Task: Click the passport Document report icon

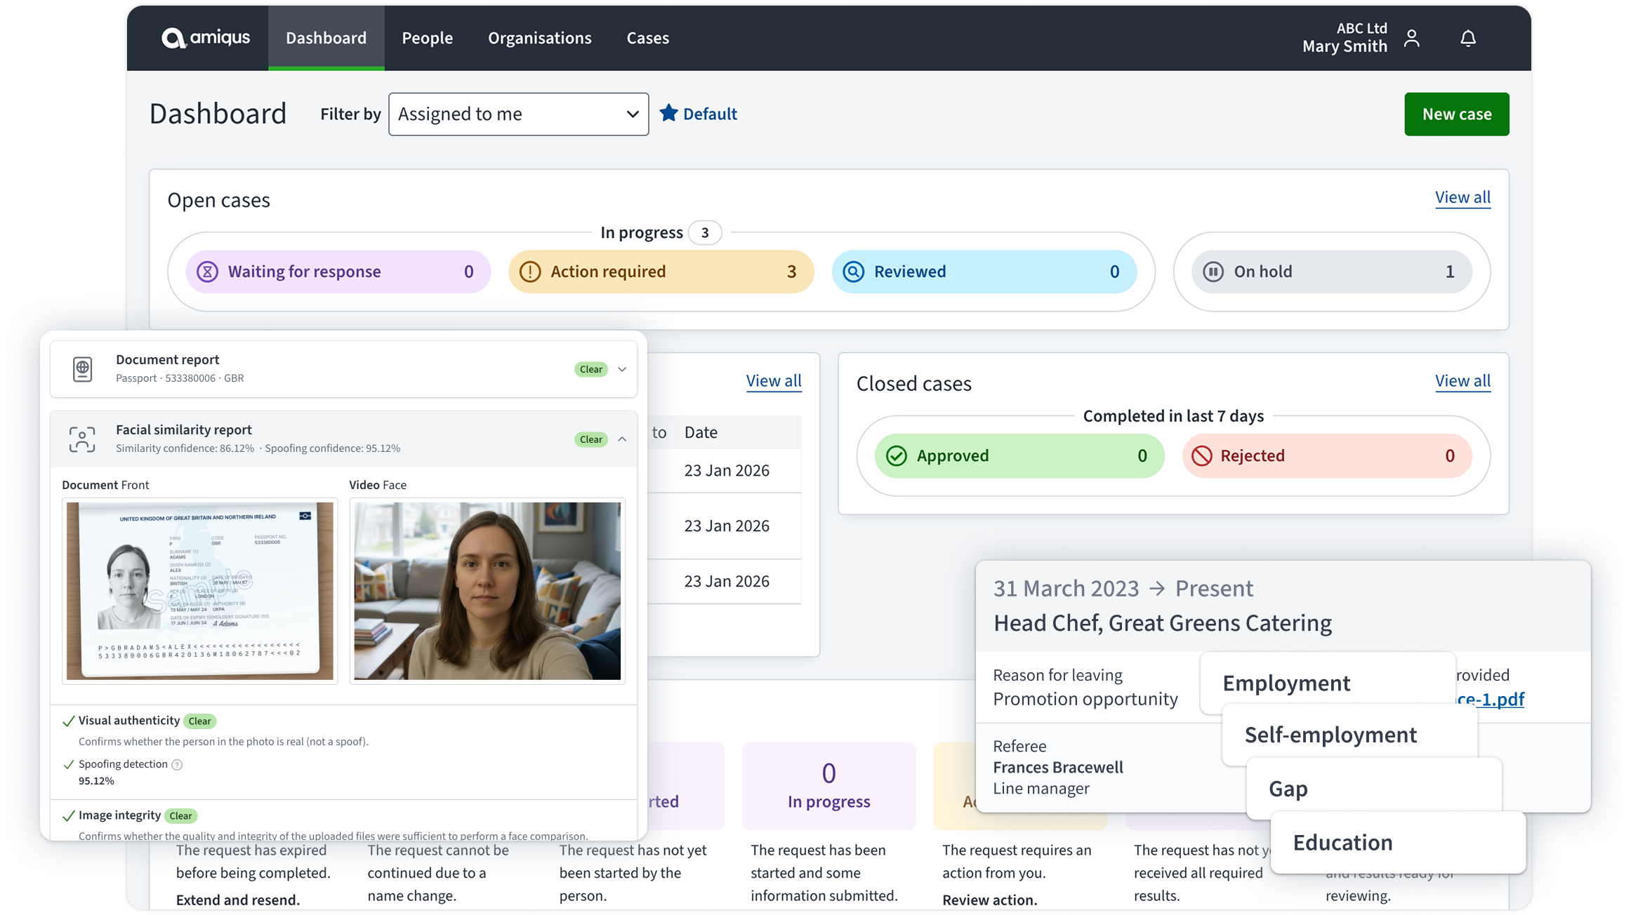Action: [83, 369]
